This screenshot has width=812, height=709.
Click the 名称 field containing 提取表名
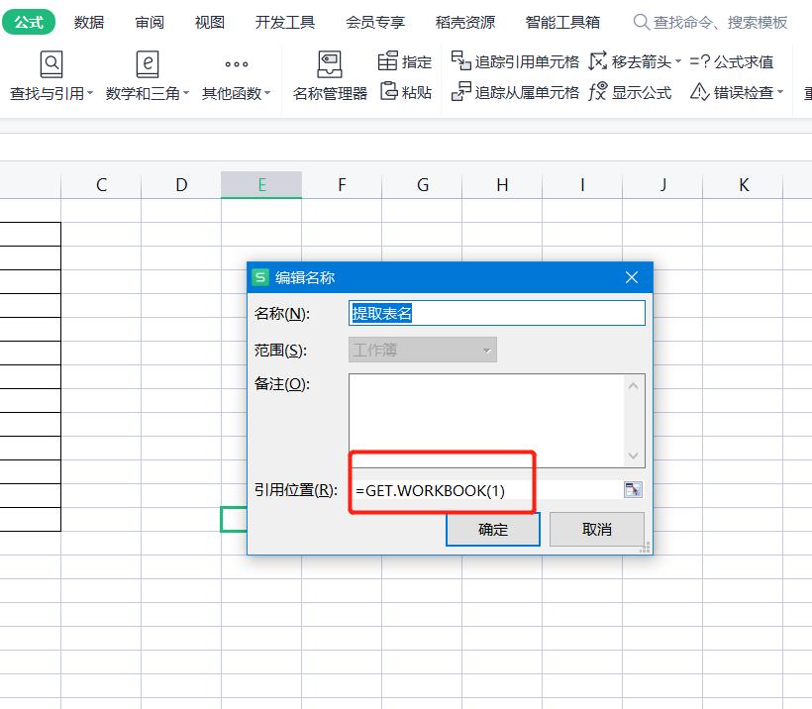point(495,312)
